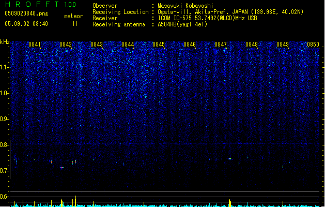325x207 pixels.
Task: Select the name Masayuki Kobayashi
Action: pos(185,6)
